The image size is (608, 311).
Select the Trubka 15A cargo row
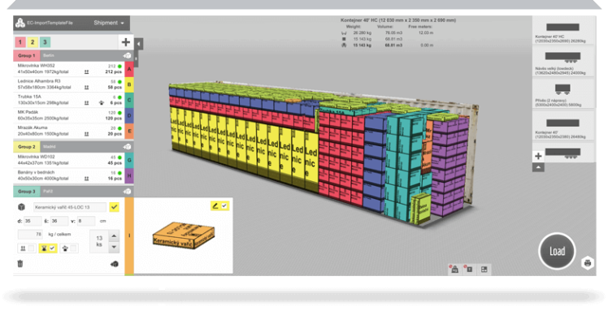click(x=68, y=100)
